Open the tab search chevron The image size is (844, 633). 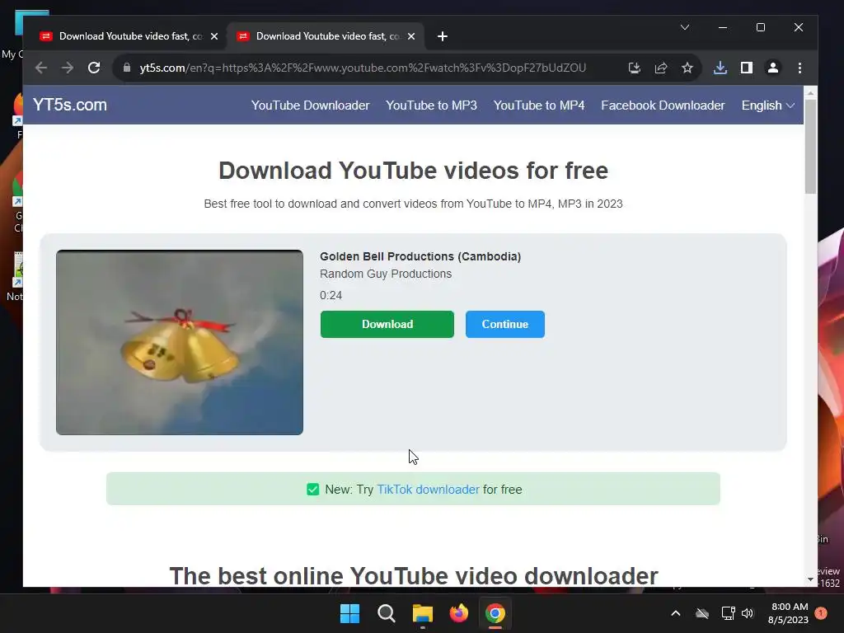pos(685,27)
